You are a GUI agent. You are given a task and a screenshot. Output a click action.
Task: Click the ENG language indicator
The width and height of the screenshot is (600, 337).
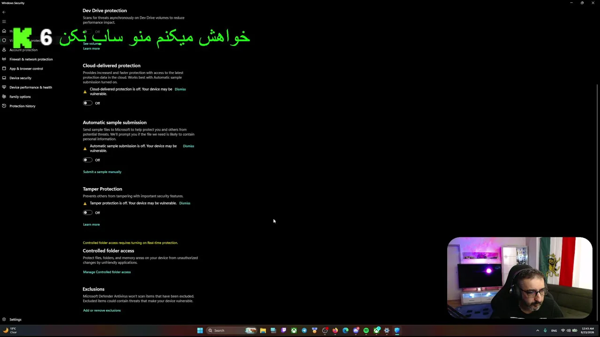click(x=554, y=330)
